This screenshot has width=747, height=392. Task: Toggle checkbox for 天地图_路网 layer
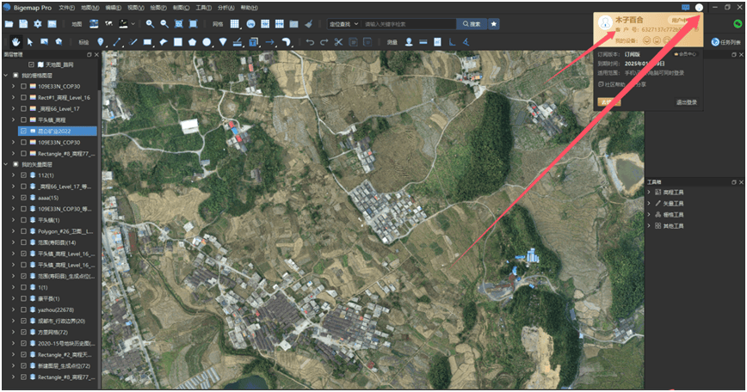(32, 64)
